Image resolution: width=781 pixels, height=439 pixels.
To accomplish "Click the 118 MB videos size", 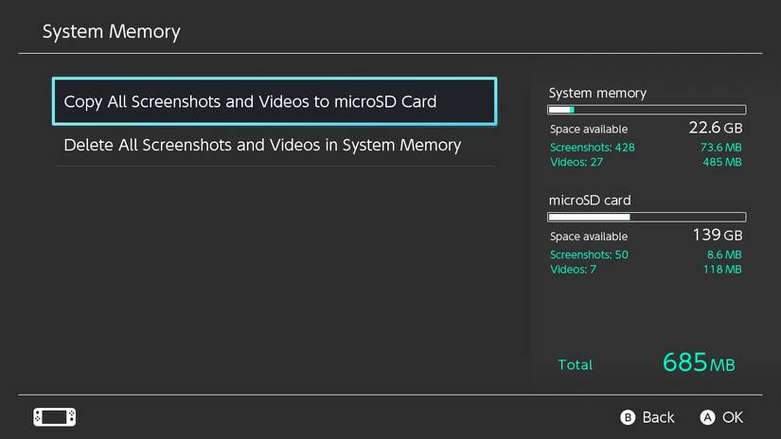I will 722,270.
